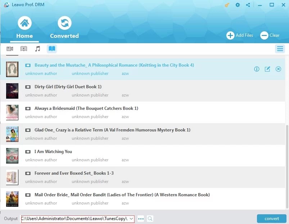Viewport: 289px width, 224px height.
Task: Select the Dirty Girl book cover thumbnail
Action: coord(12,90)
